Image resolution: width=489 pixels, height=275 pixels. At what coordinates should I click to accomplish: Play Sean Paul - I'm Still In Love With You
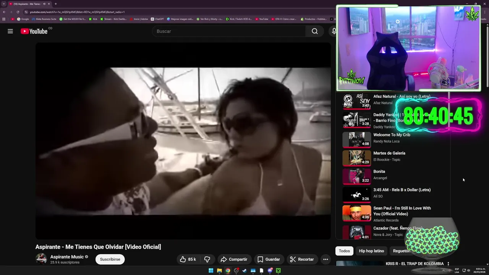click(402, 211)
